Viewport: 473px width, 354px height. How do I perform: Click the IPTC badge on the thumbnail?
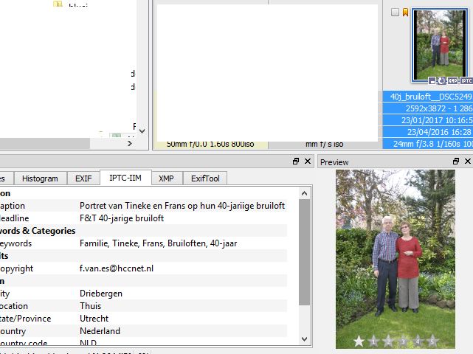click(x=466, y=80)
